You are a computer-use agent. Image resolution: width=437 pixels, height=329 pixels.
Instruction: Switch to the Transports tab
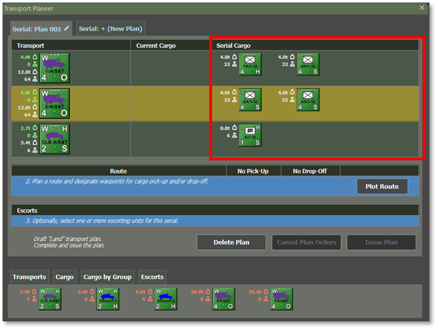(30, 276)
